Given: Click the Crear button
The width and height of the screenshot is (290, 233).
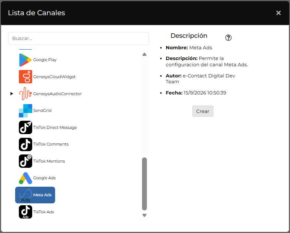Looking at the screenshot, I should pyautogui.click(x=203, y=111).
